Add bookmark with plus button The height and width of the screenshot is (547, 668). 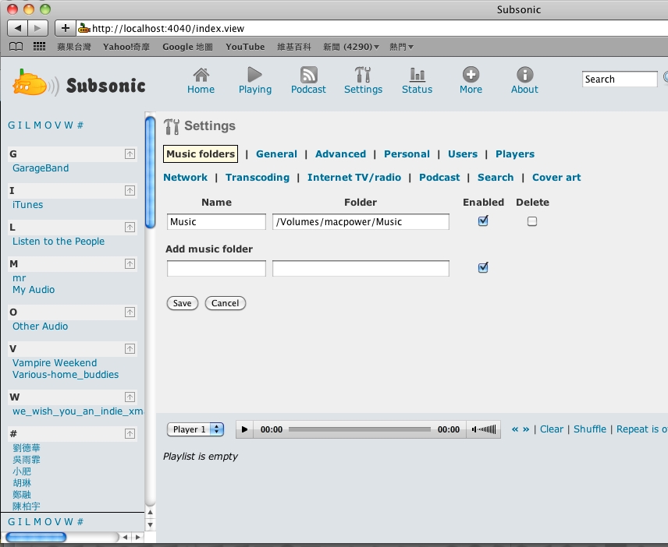(x=66, y=28)
